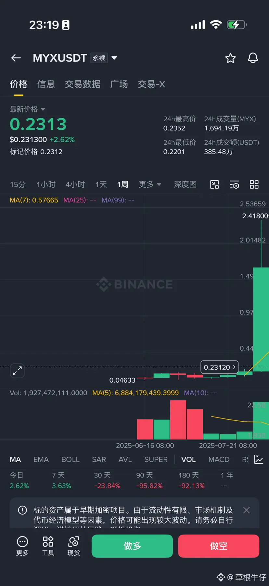This screenshot has width=269, height=586.
Task: Tap the MA(99) indicator label
Action: pyautogui.click(x=118, y=200)
